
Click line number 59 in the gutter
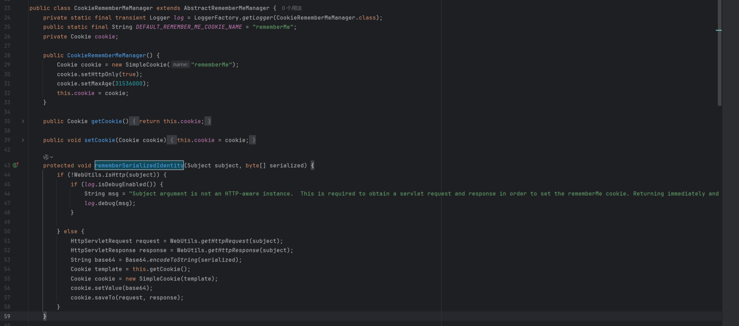[7, 316]
